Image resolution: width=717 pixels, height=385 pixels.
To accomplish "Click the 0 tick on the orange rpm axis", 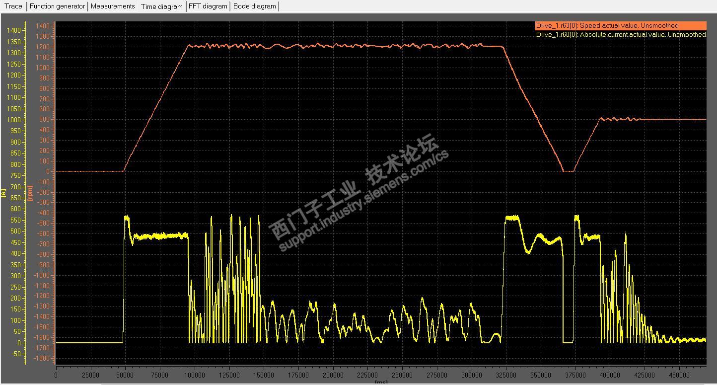I will pos(48,171).
